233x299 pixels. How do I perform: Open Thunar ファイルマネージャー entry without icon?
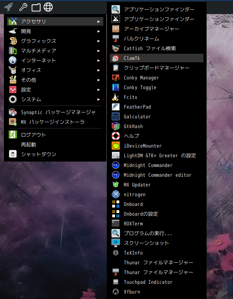point(157,262)
